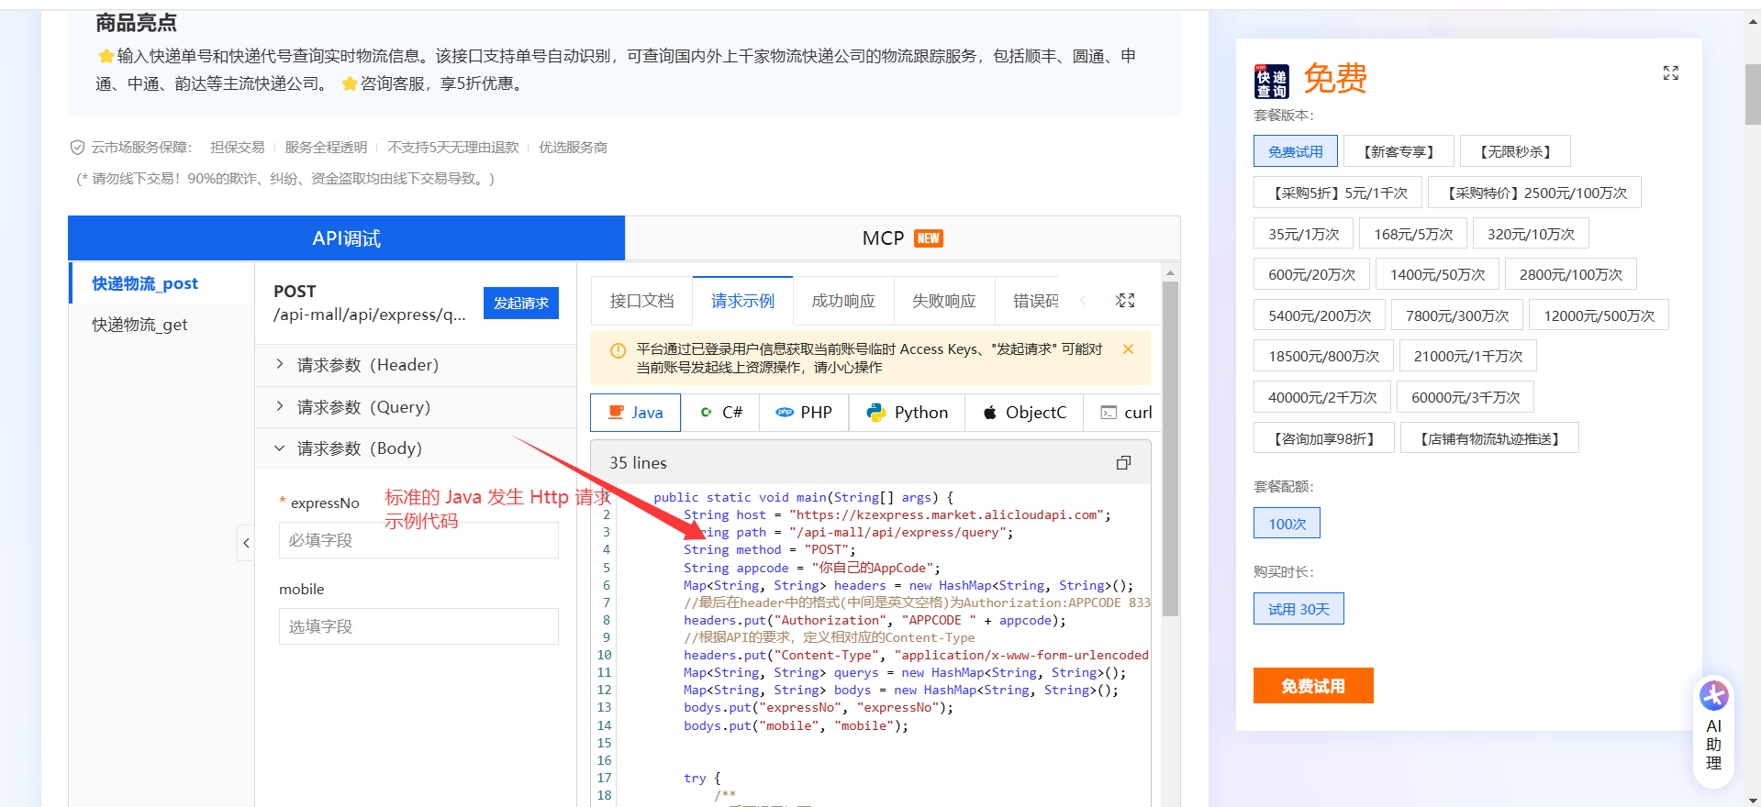The width and height of the screenshot is (1761, 807).
Task: Choose the 18500元/800万次 package
Action: pos(1323,356)
